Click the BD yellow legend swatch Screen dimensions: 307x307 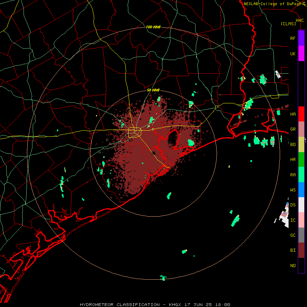(x=301, y=145)
